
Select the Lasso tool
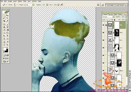coord(4,18)
